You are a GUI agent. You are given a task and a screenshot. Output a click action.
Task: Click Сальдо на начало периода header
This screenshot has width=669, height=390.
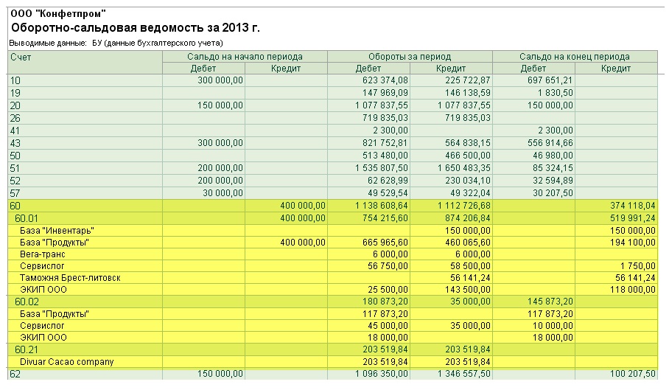coord(245,57)
